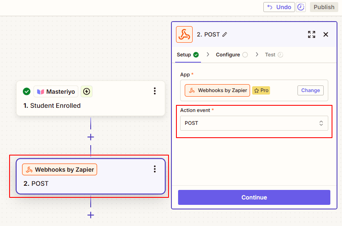Switch to the Test tab

(x=274, y=55)
